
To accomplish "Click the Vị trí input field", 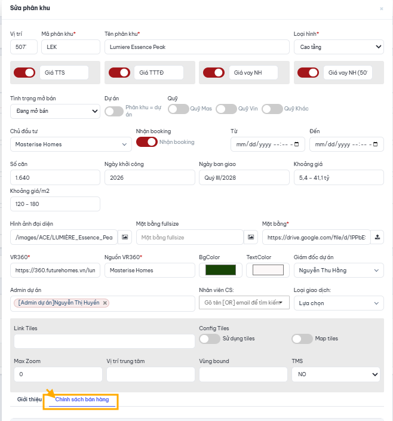I will pyautogui.click(x=24, y=47).
